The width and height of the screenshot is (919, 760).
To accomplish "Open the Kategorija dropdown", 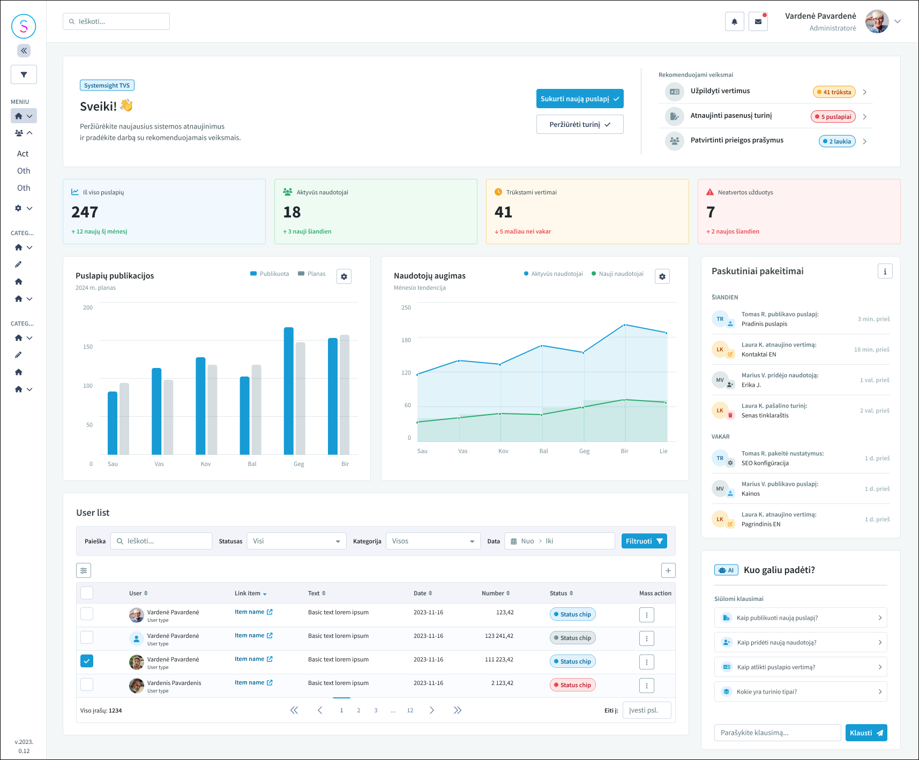I will (433, 541).
